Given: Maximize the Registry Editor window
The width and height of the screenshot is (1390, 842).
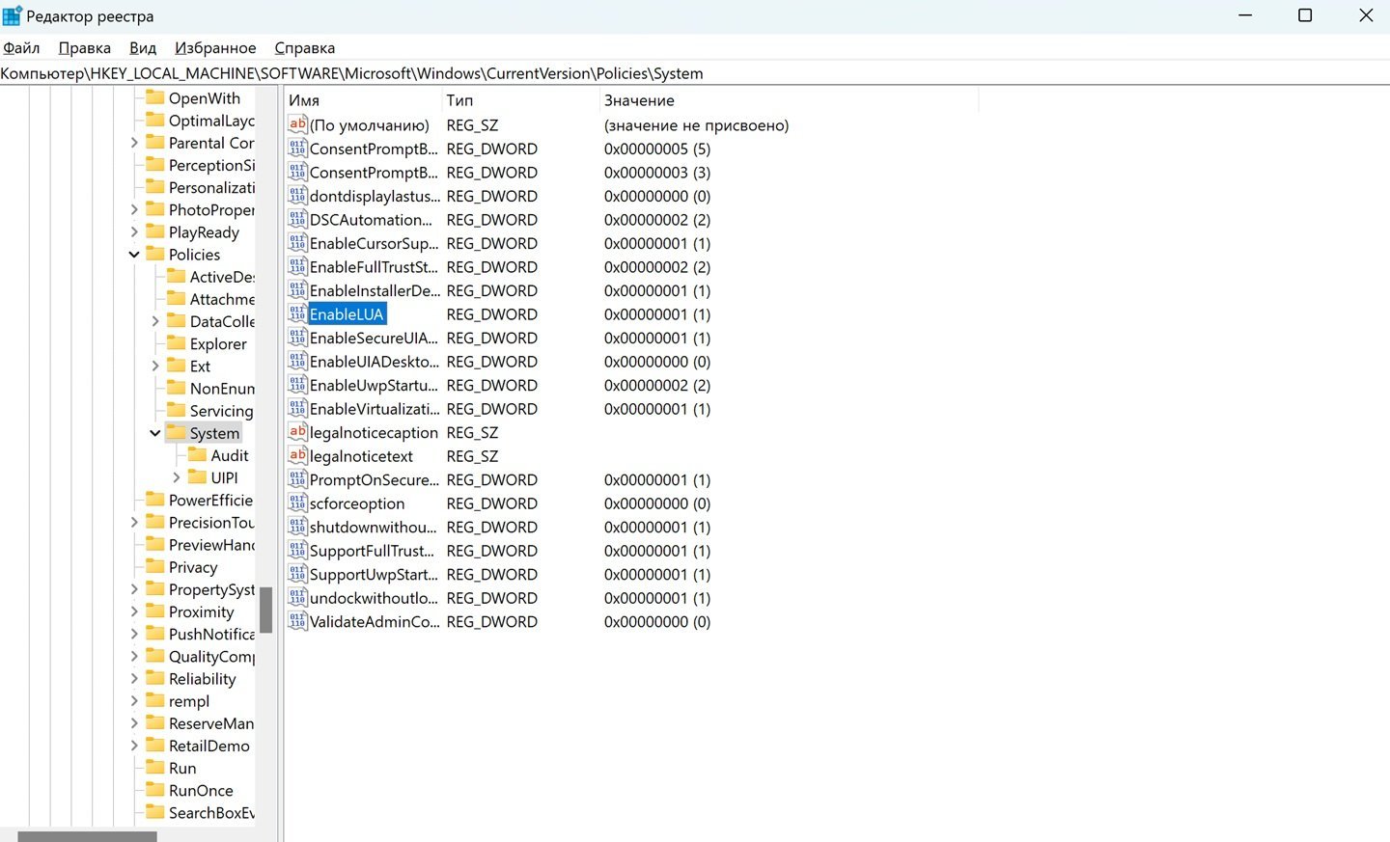Looking at the screenshot, I should [1305, 15].
